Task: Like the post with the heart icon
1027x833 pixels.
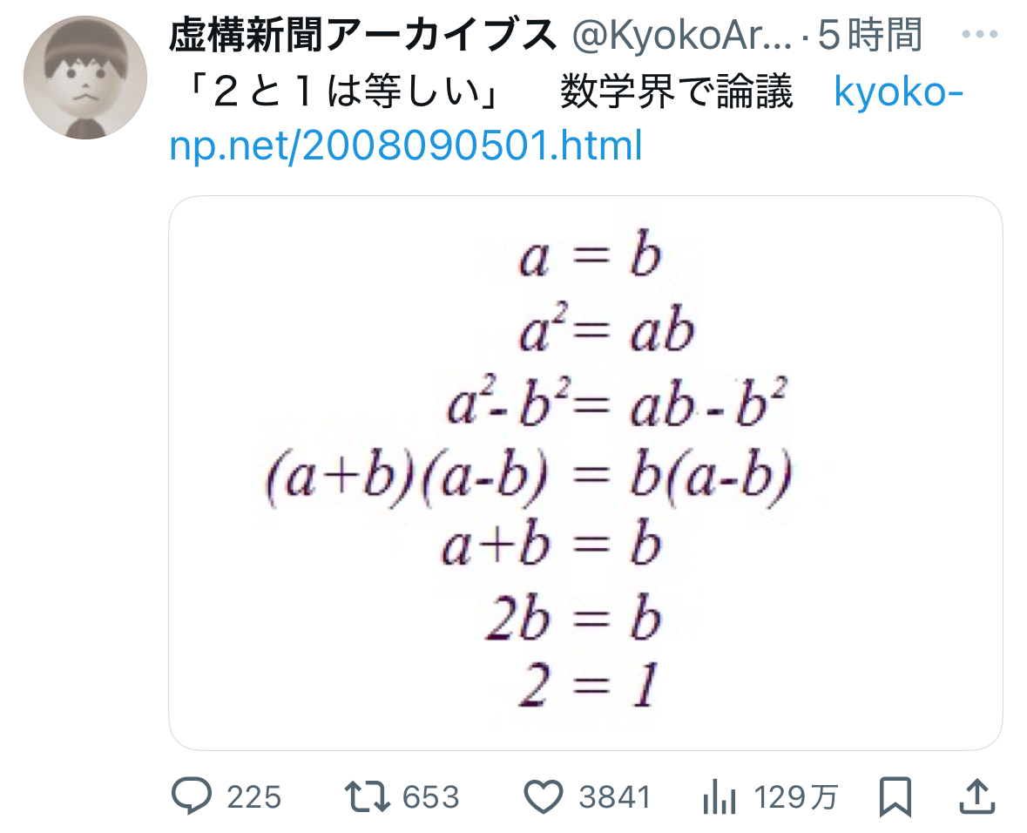Action: click(545, 795)
